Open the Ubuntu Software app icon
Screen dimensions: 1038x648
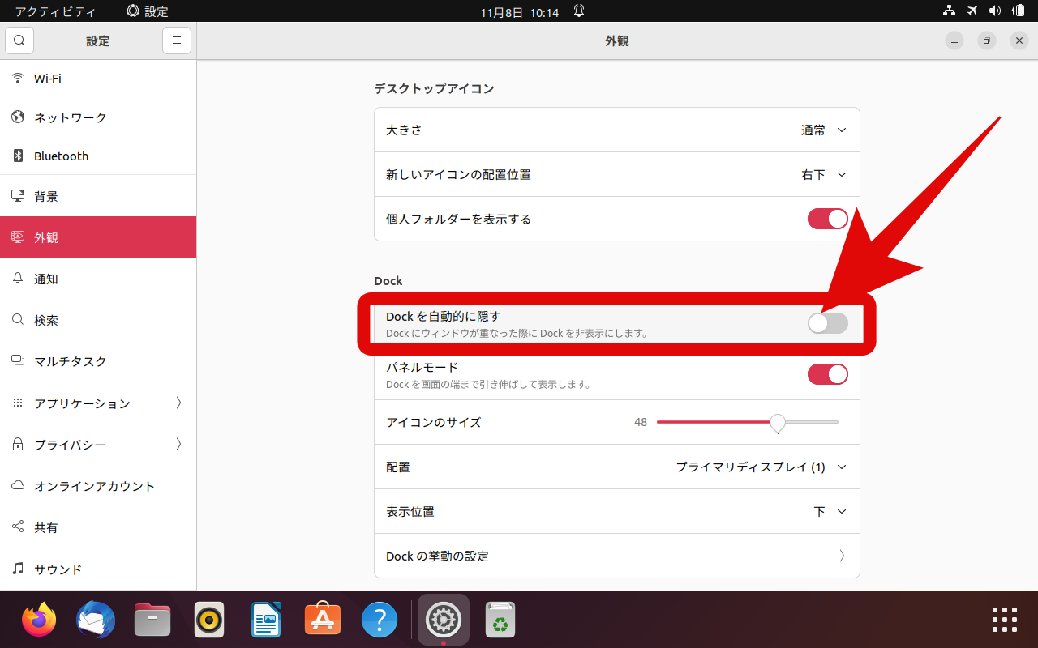(323, 620)
